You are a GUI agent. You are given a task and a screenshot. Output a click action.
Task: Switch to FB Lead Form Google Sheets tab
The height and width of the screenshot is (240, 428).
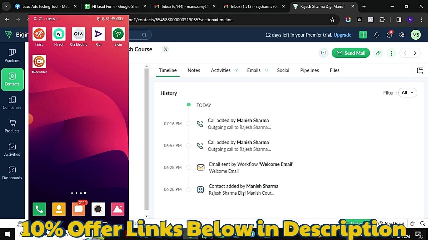(x=115, y=6)
